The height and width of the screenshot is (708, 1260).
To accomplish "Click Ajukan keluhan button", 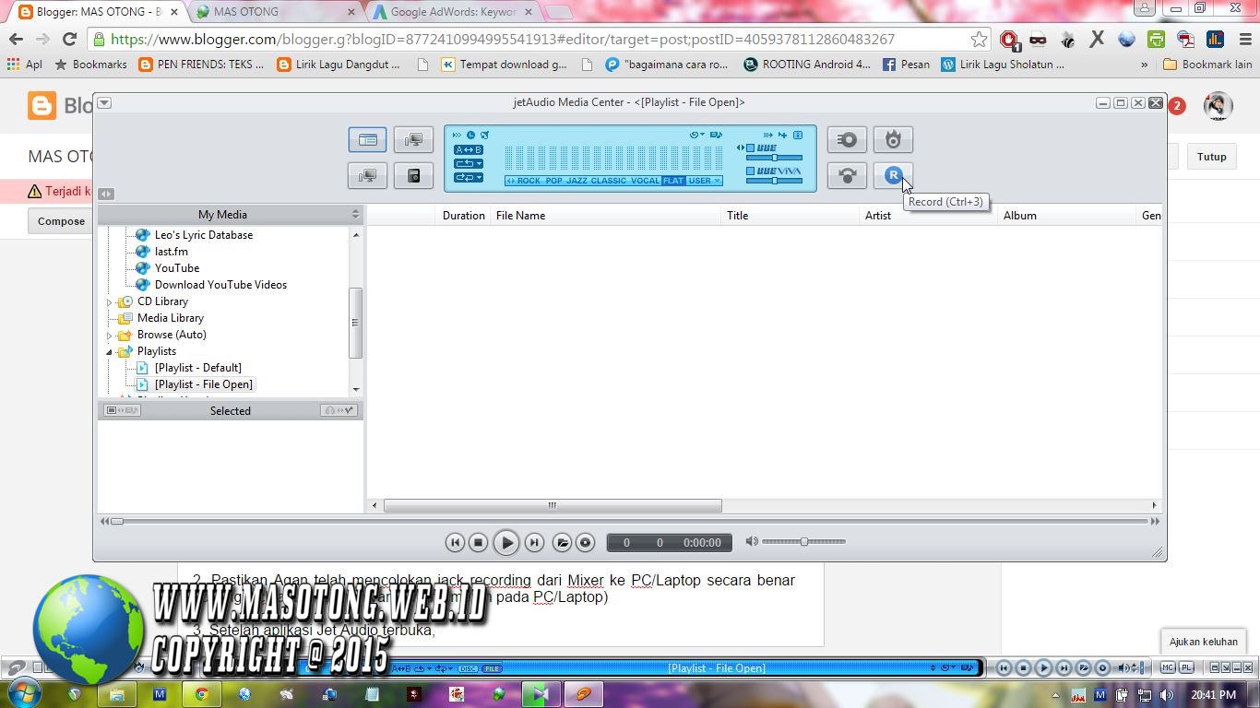I will [x=1204, y=642].
